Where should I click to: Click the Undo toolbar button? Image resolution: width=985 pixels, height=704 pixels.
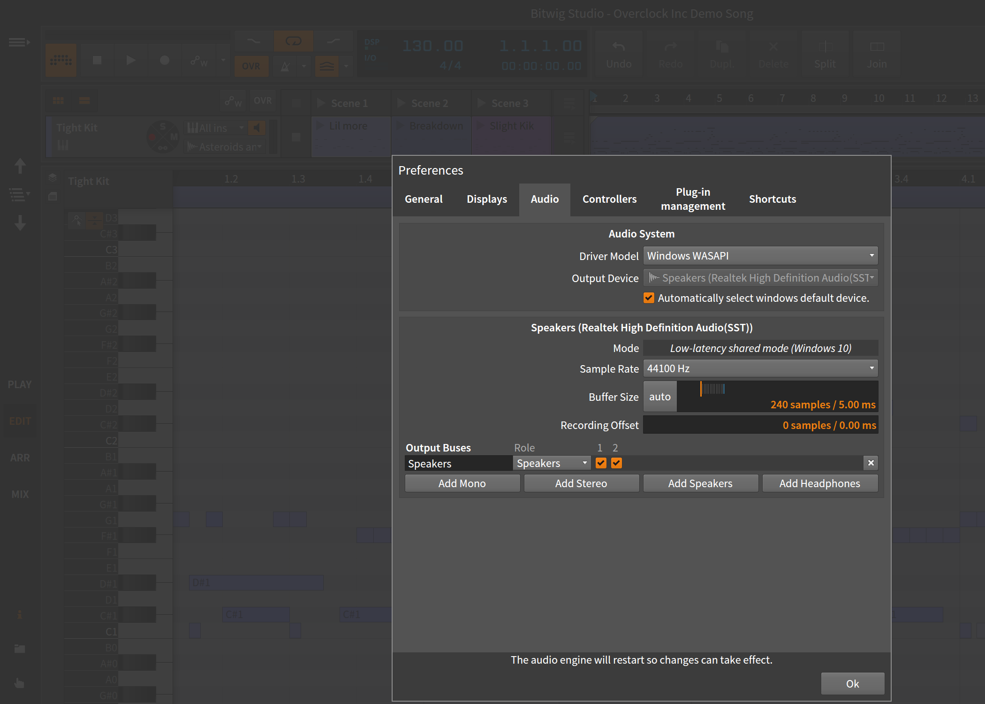[619, 54]
